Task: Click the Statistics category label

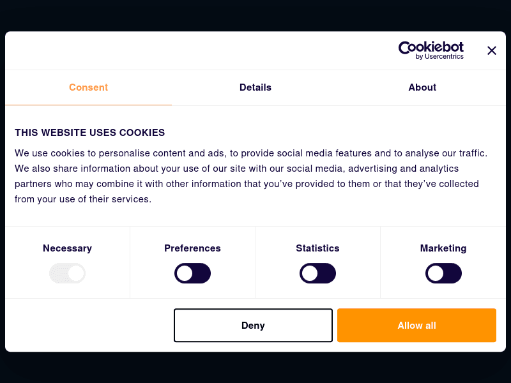Action: point(317,248)
